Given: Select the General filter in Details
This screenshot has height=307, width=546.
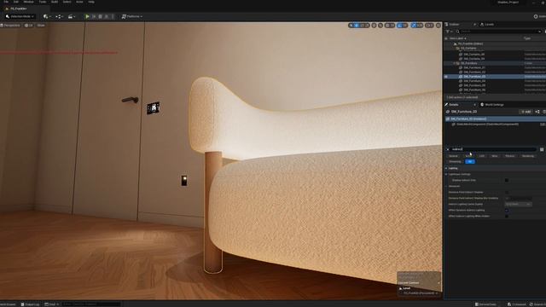Looking at the screenshot, I should click(x=453, y=156).
